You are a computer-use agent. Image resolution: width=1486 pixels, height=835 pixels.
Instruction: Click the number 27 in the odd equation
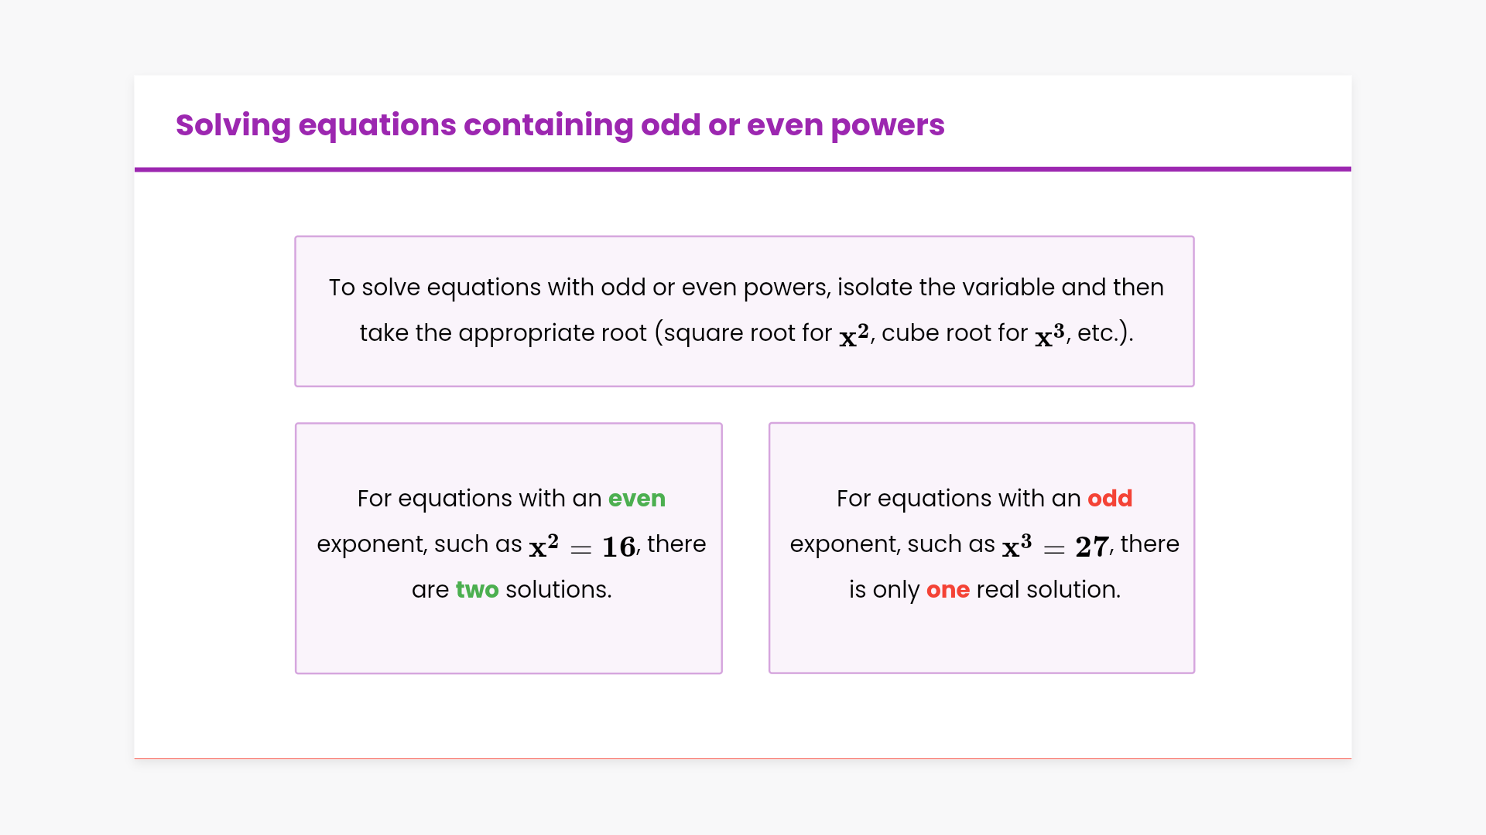[1092, 547]
